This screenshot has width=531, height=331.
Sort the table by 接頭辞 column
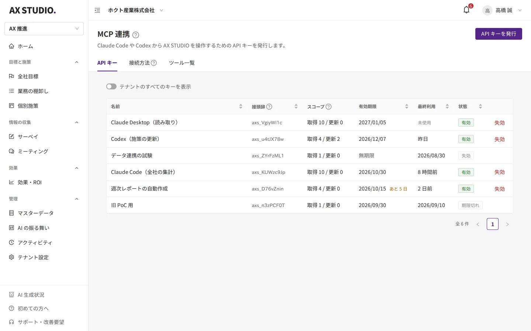[x=296, y=107]
